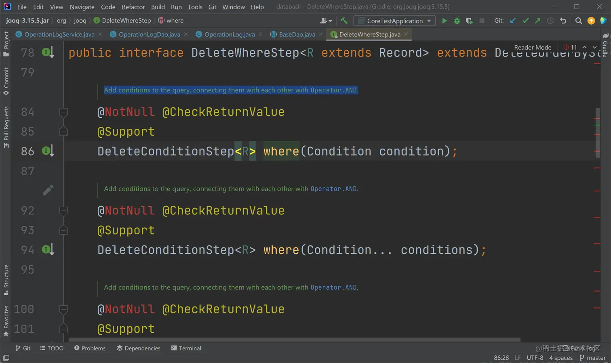Collapse the fold marker at line 101

[63, 329]
